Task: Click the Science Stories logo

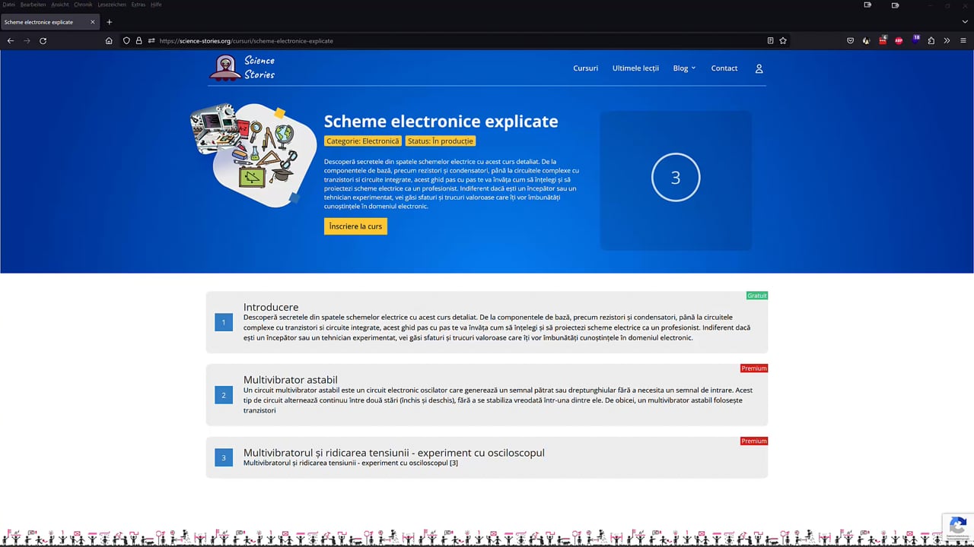Action: 242,68
